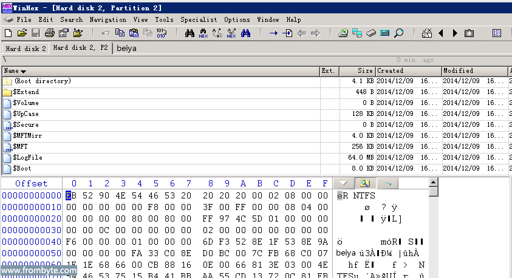Click the Go To Offset arrow icon
Screen dimensions: 512x278
click(273, 33)
